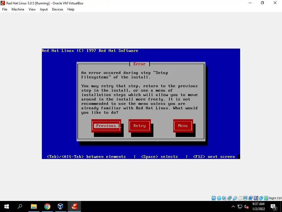Click the hard disk activity status icon
The height and width of the screenshot is (212, 282).
213,198
